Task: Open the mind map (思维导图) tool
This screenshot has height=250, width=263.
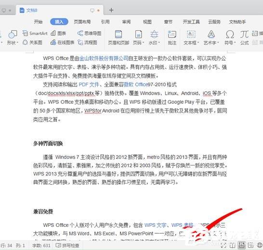Action: [90, 33]
